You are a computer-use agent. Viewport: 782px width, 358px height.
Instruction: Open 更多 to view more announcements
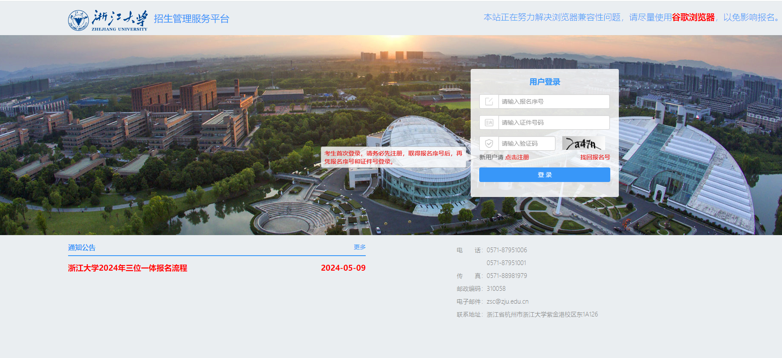[359, 247]
